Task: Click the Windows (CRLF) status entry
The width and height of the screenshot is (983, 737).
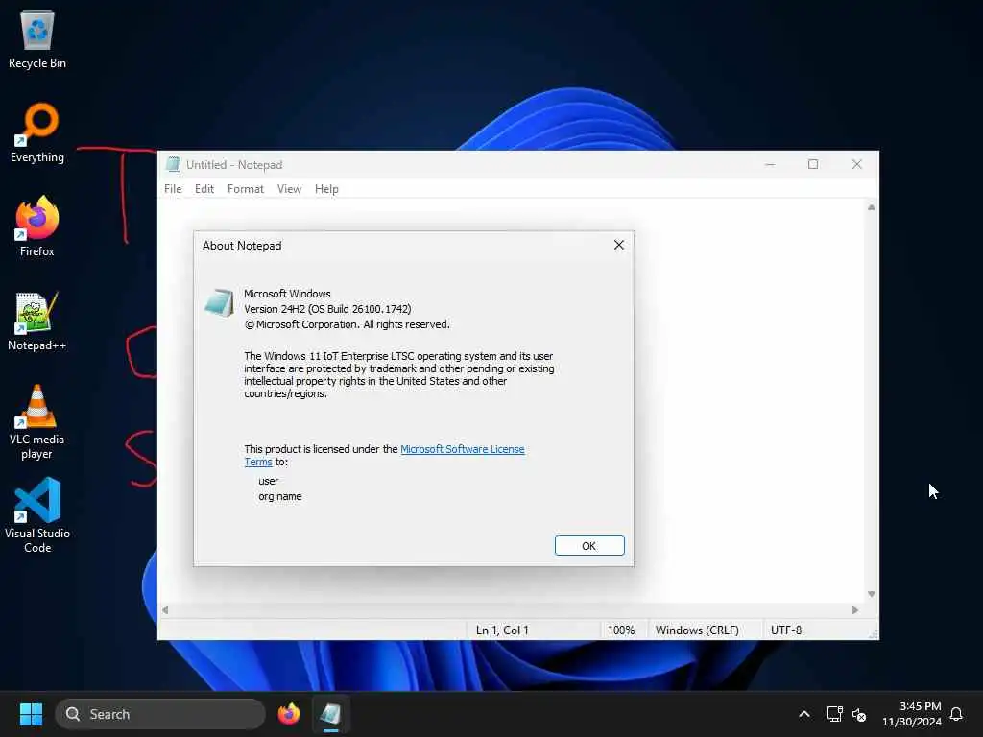Action: pyautogui.click(x=697, y=630)
